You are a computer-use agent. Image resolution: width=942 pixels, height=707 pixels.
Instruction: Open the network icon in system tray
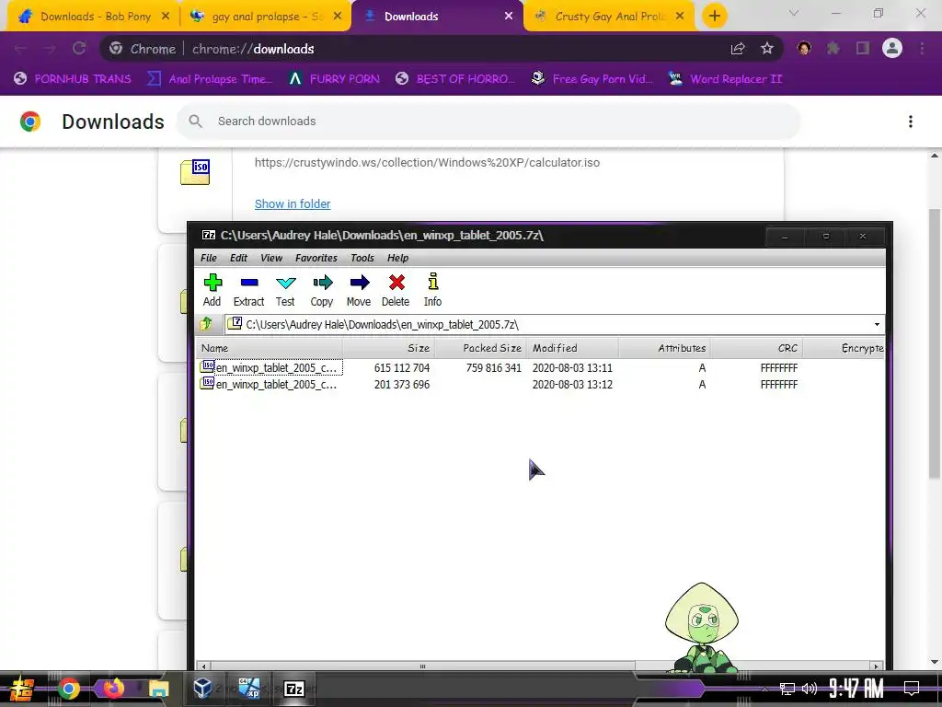tap(787, 689)
